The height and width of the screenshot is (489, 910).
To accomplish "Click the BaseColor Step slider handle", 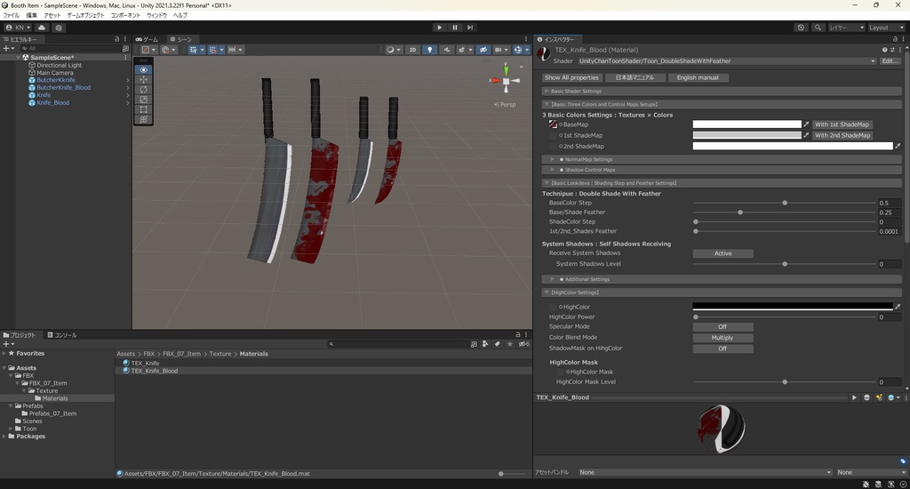I will 785,203.
